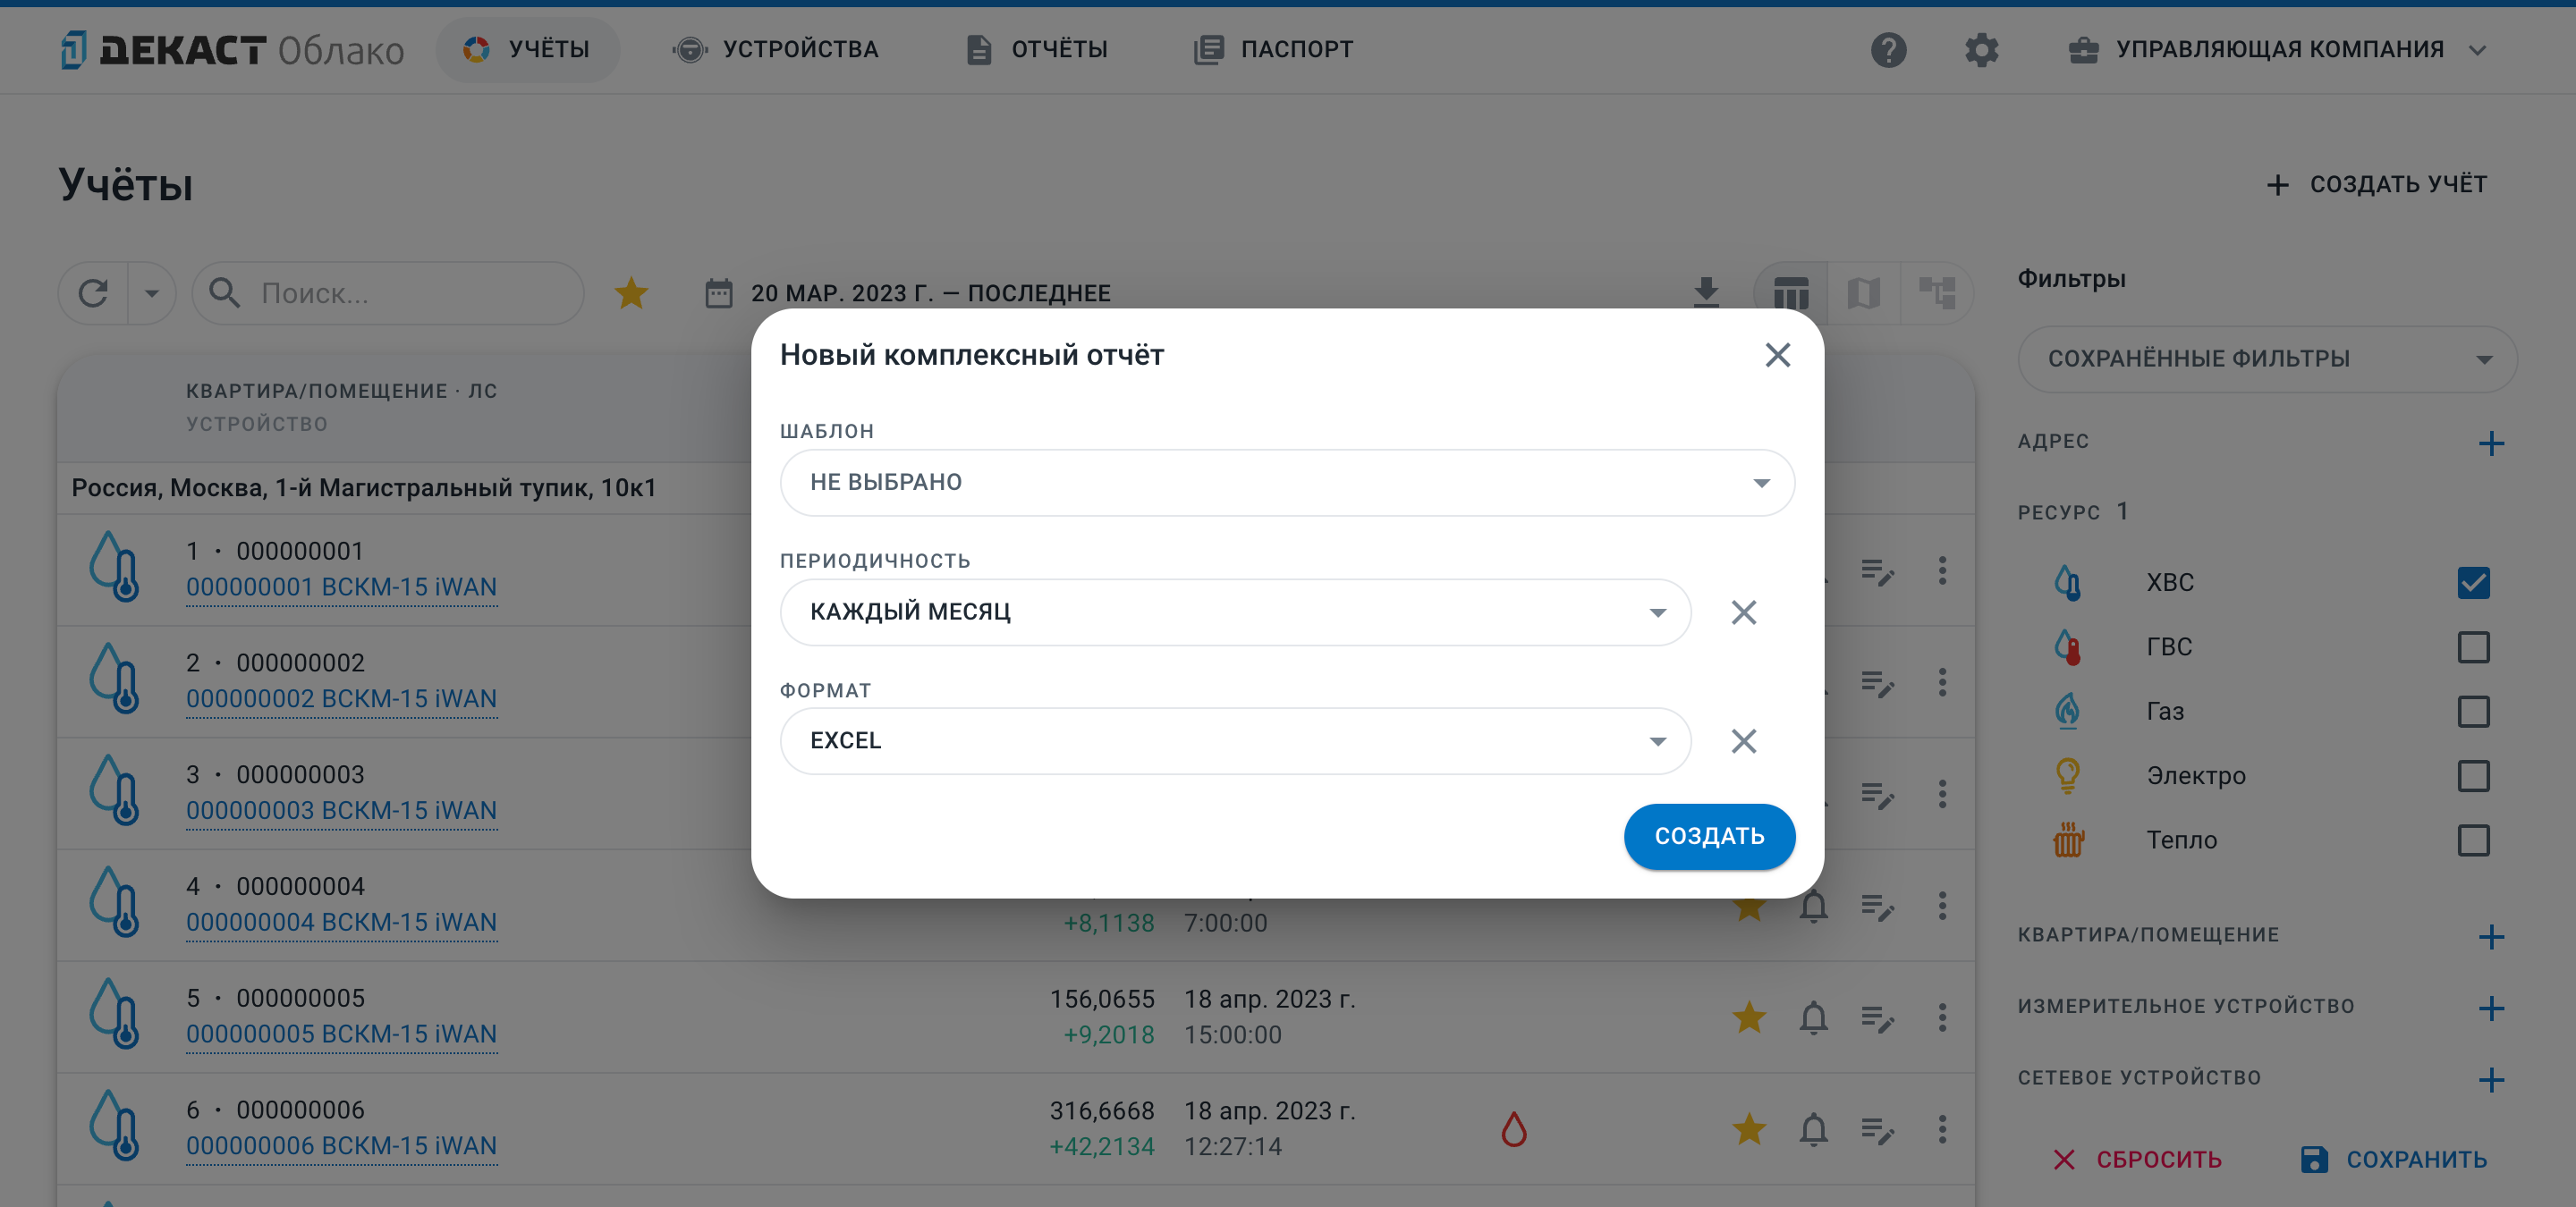Open the Шаблон dropdown showing НЕ ВЫБРАНО
Viewport: 2576px width, 1207px height.
coord(1287,483)
